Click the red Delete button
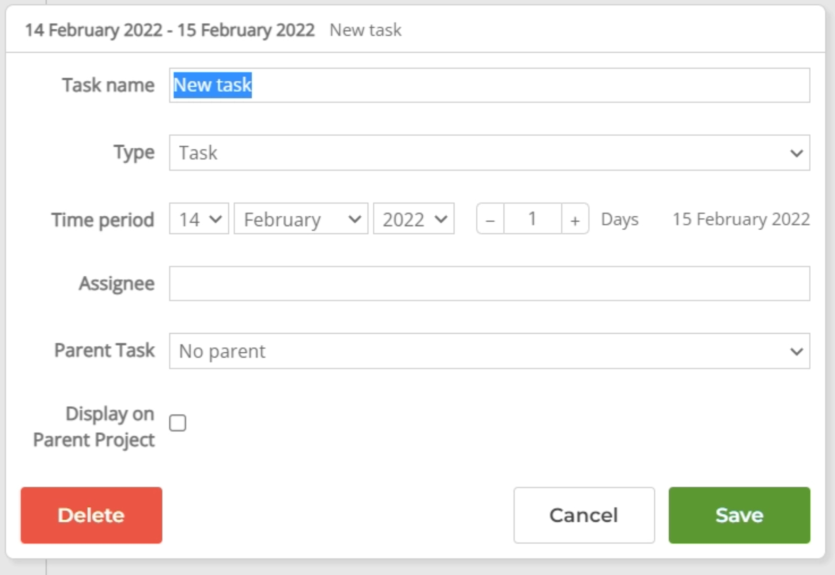The image size is (835, 575). [x=91, y=515]
